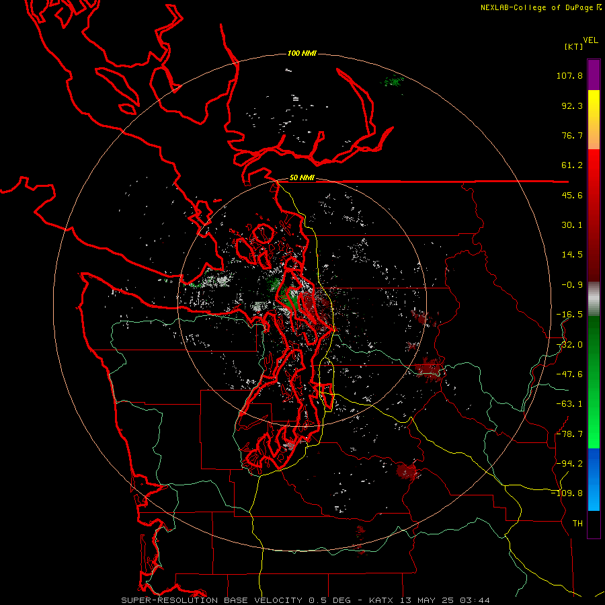605x605 pixels.
Task: Click the TH legend label
Action: (577, 524)
